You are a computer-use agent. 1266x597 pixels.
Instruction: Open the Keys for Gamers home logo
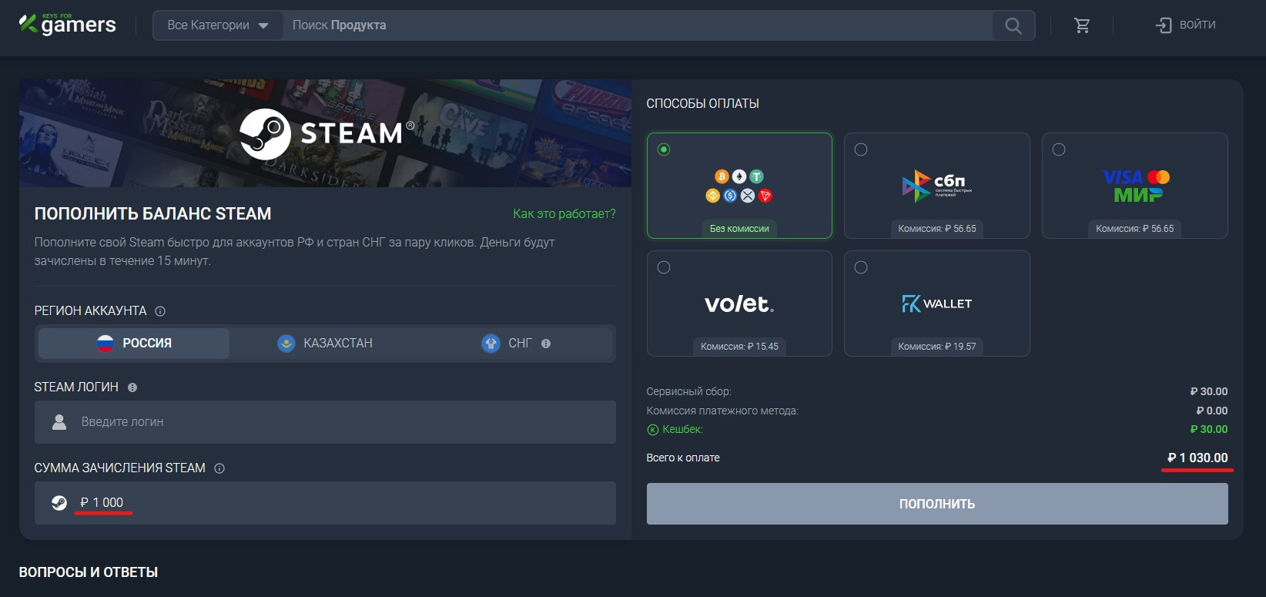tap(67, 25)
